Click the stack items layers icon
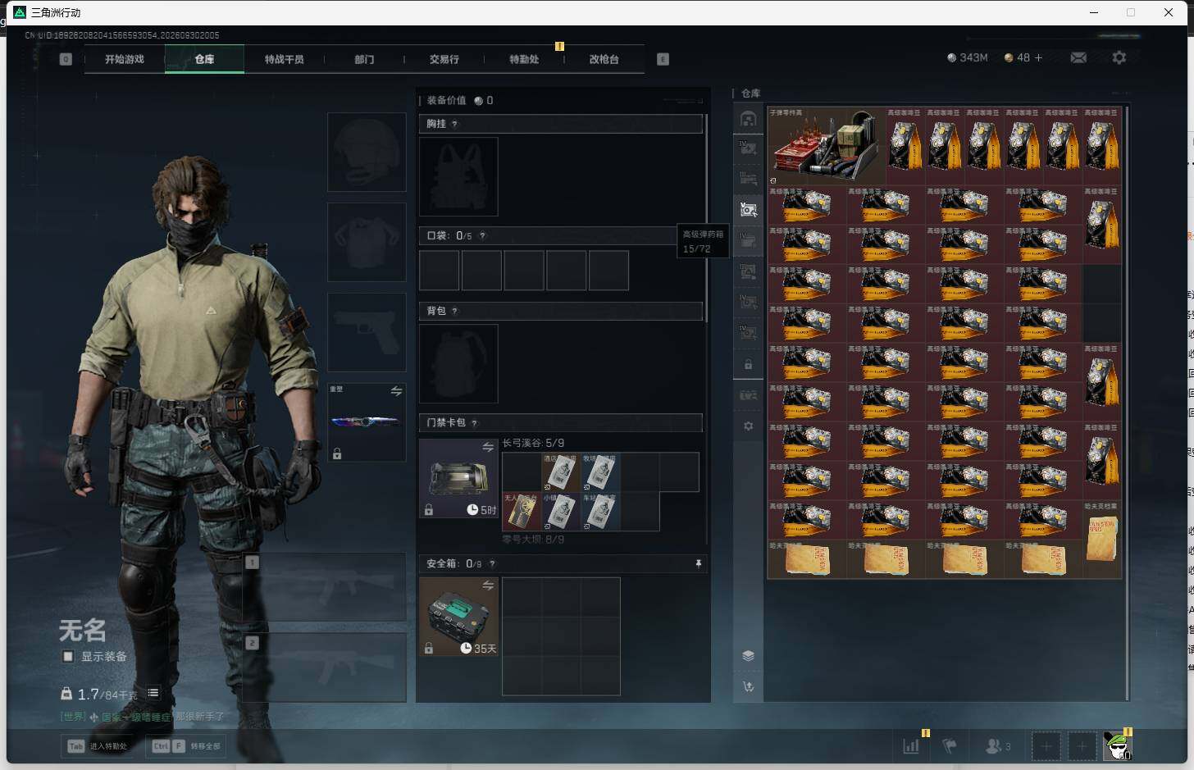Screen dimensions: 1194x770 [748, 655]
